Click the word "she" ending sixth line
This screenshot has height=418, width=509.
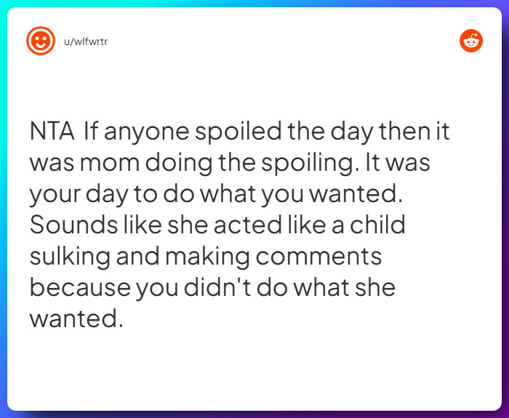(375, 288)
